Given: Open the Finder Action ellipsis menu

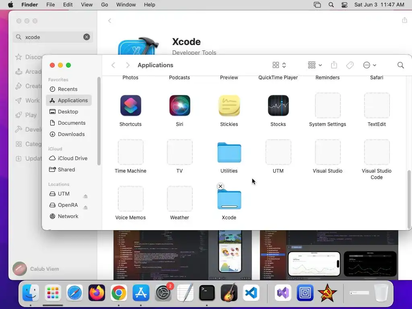Looking at the screenshot, I should (x=369, y=65).
